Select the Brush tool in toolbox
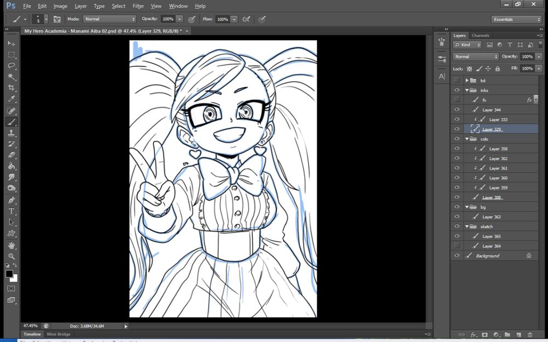 click(x=11, y=122)
